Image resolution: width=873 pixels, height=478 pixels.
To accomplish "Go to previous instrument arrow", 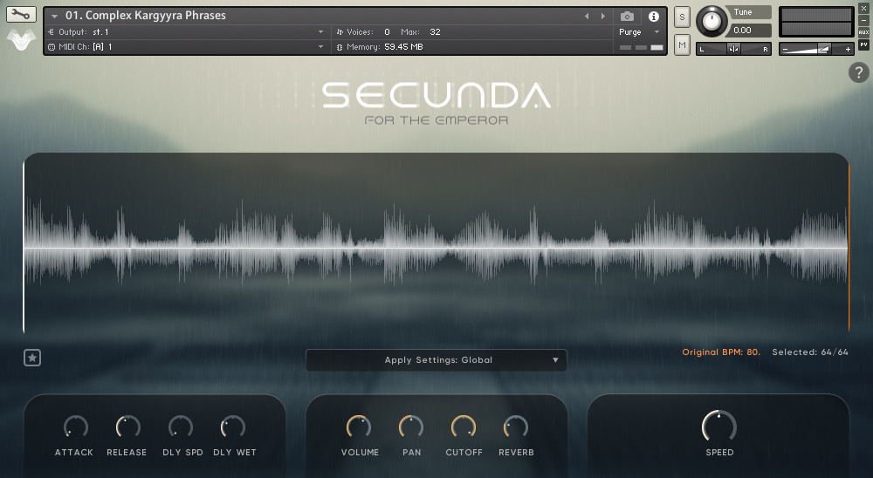I will (x=587, y=17).
